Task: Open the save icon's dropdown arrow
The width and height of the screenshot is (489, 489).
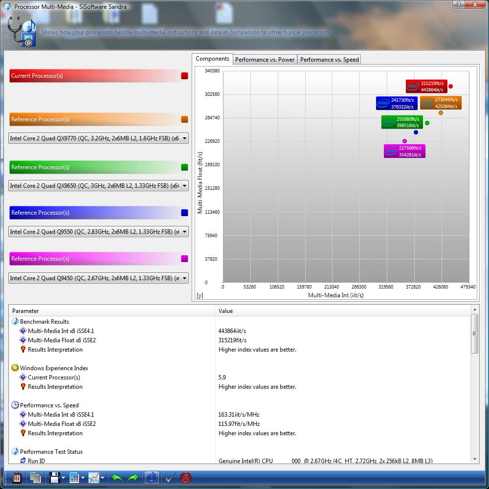Action: pos(63,478)
